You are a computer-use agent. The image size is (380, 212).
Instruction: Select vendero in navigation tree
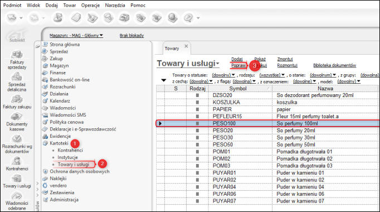tap(58, 185)
